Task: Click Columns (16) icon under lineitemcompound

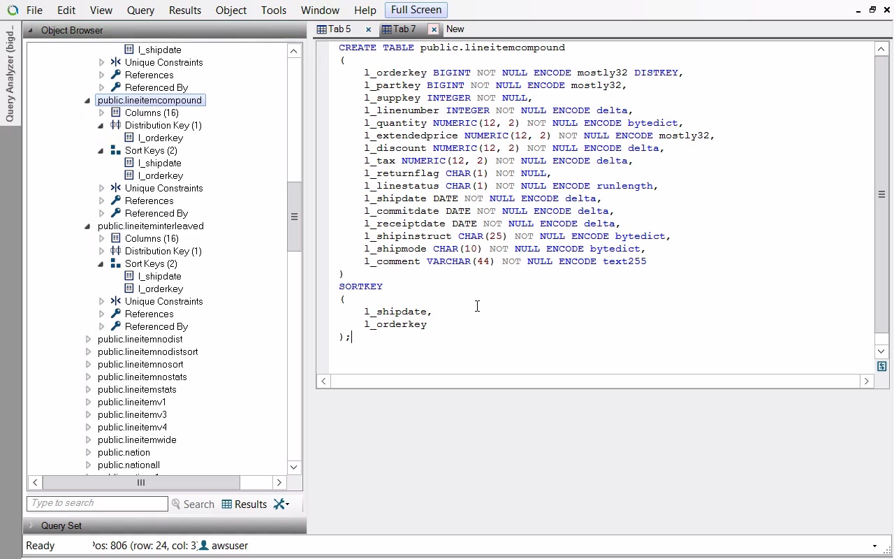Action: click(x=116, y=112)
